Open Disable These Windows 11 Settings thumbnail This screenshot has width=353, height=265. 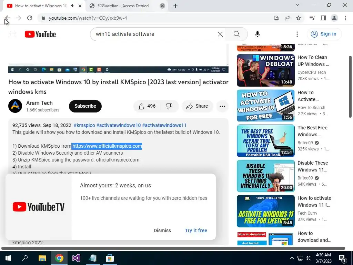pos(266,176)
